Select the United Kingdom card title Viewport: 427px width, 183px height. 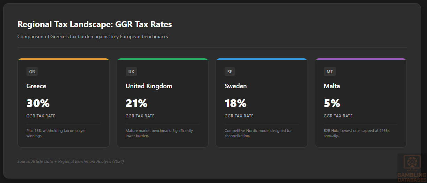point(149,86)
